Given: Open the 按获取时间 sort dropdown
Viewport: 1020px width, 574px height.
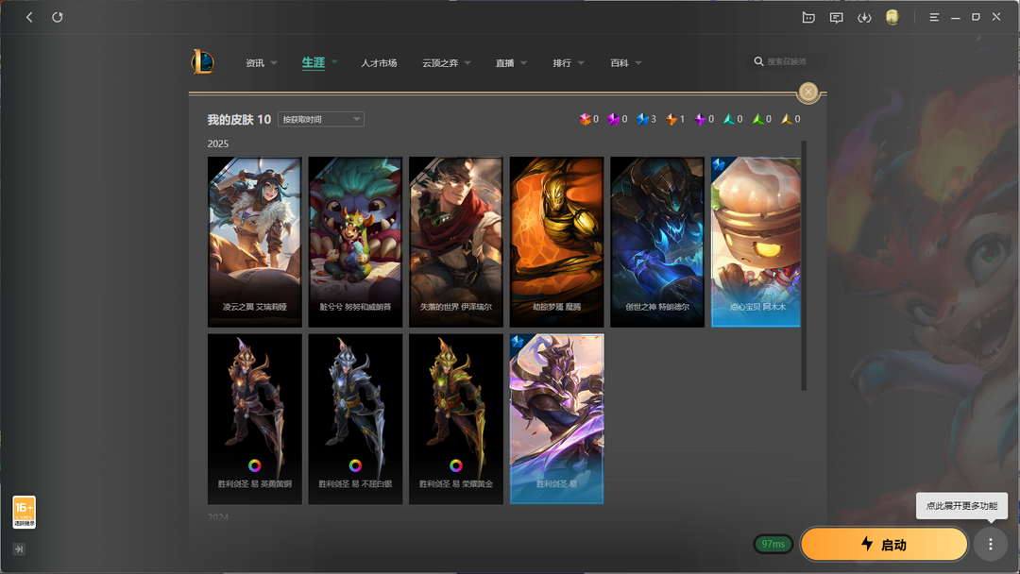Looking at the screenshot, I should click(321, 120).
